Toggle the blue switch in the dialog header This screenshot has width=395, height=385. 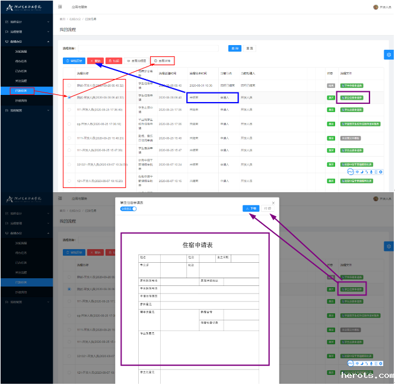coord(129,209)
